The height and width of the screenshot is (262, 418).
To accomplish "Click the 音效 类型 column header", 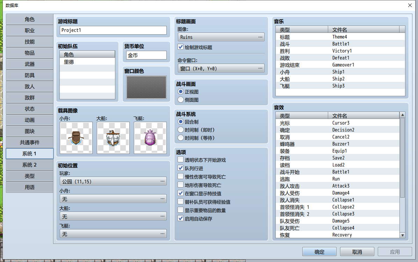I will (302, 115).
